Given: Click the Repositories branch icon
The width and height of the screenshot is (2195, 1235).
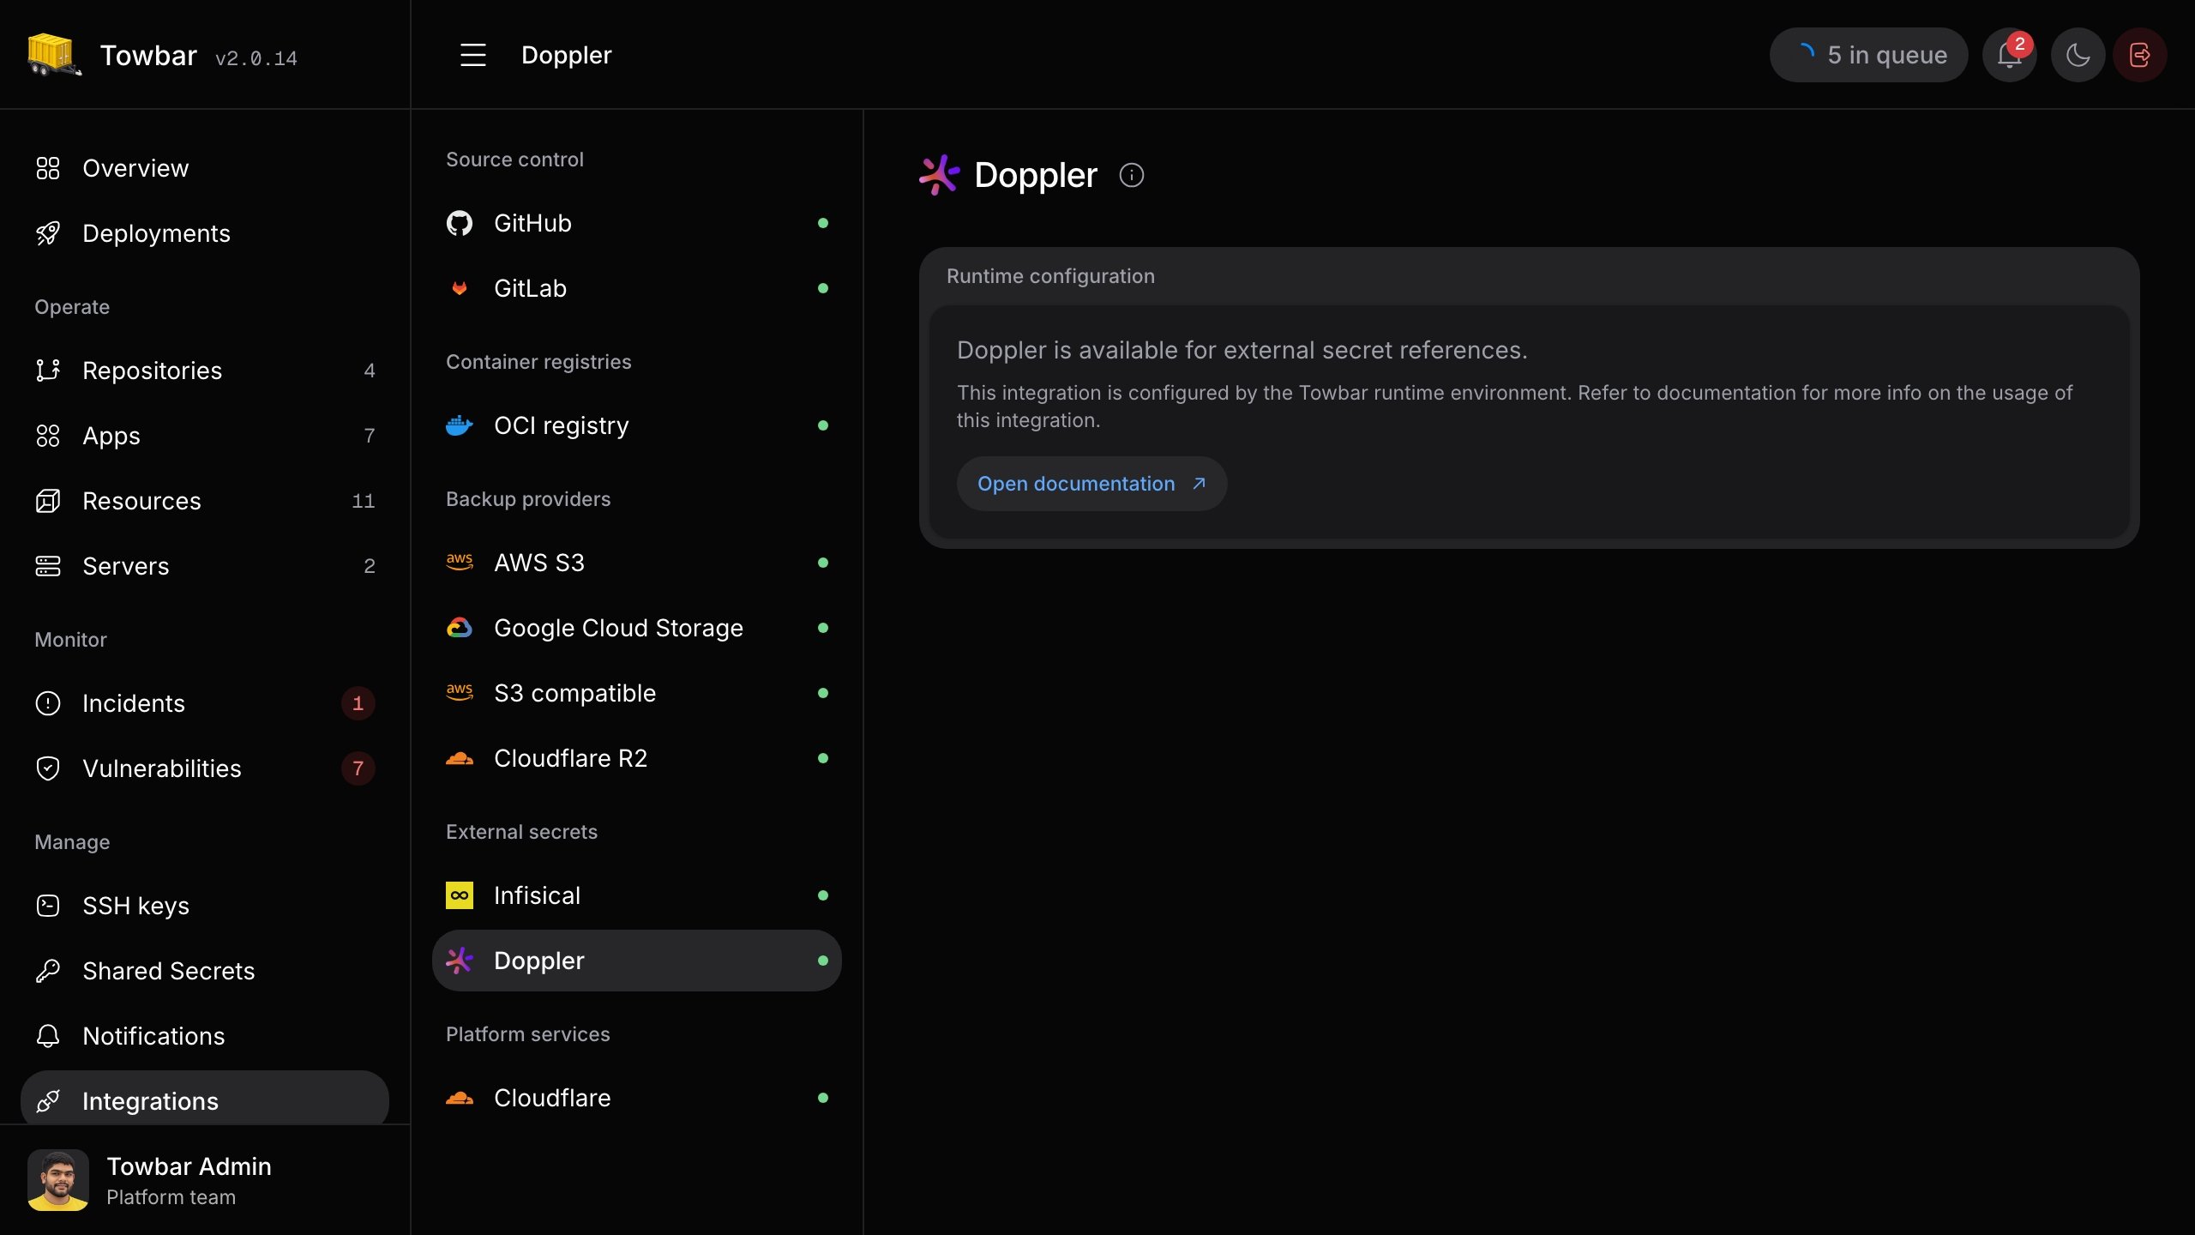Looking at the screenshot, I should tap(48, 370).
